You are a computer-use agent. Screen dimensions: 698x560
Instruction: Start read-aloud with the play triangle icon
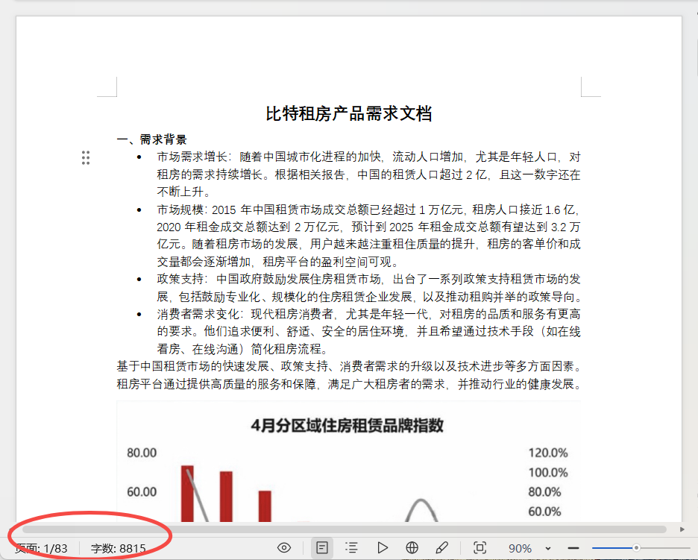tap(383, 547)
